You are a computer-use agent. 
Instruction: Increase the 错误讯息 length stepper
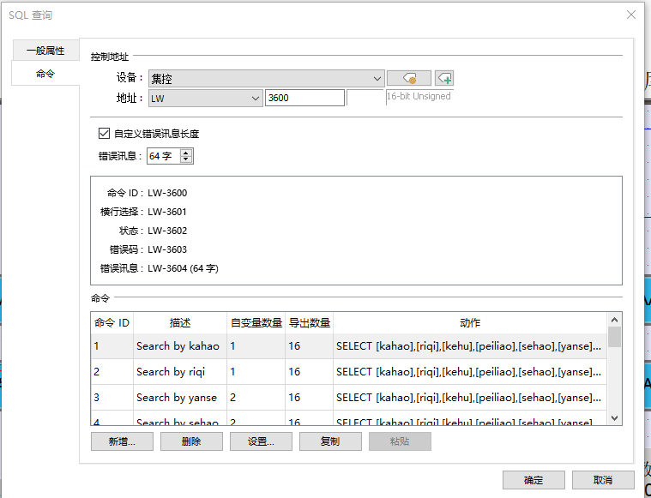coord(186,153)
